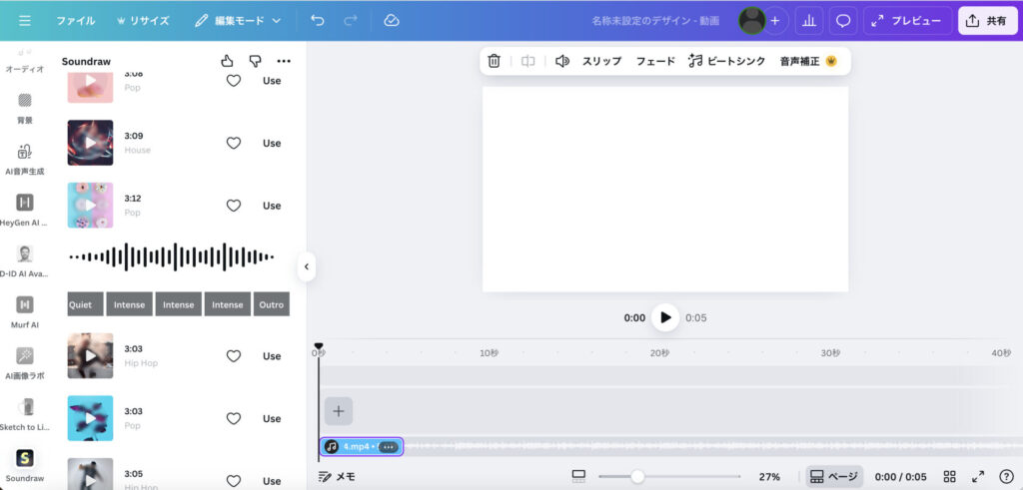Image resolution: width=1023 pixels, height=490 pixels.
Task: Click the thumbs up icon for Soundraw
Action: [227, 61]
